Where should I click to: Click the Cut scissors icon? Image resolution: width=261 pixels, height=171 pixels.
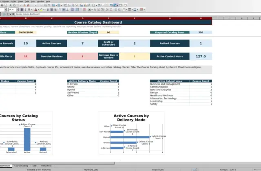click(11, 5)
